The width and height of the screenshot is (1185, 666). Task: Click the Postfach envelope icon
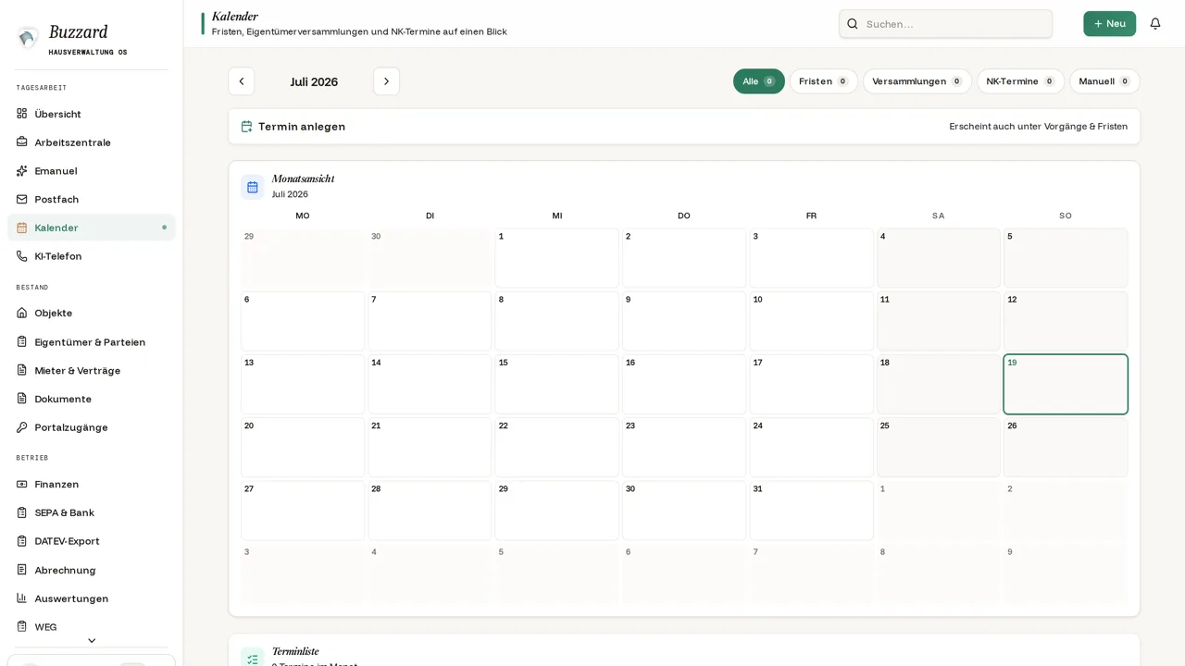pos(22,199)
